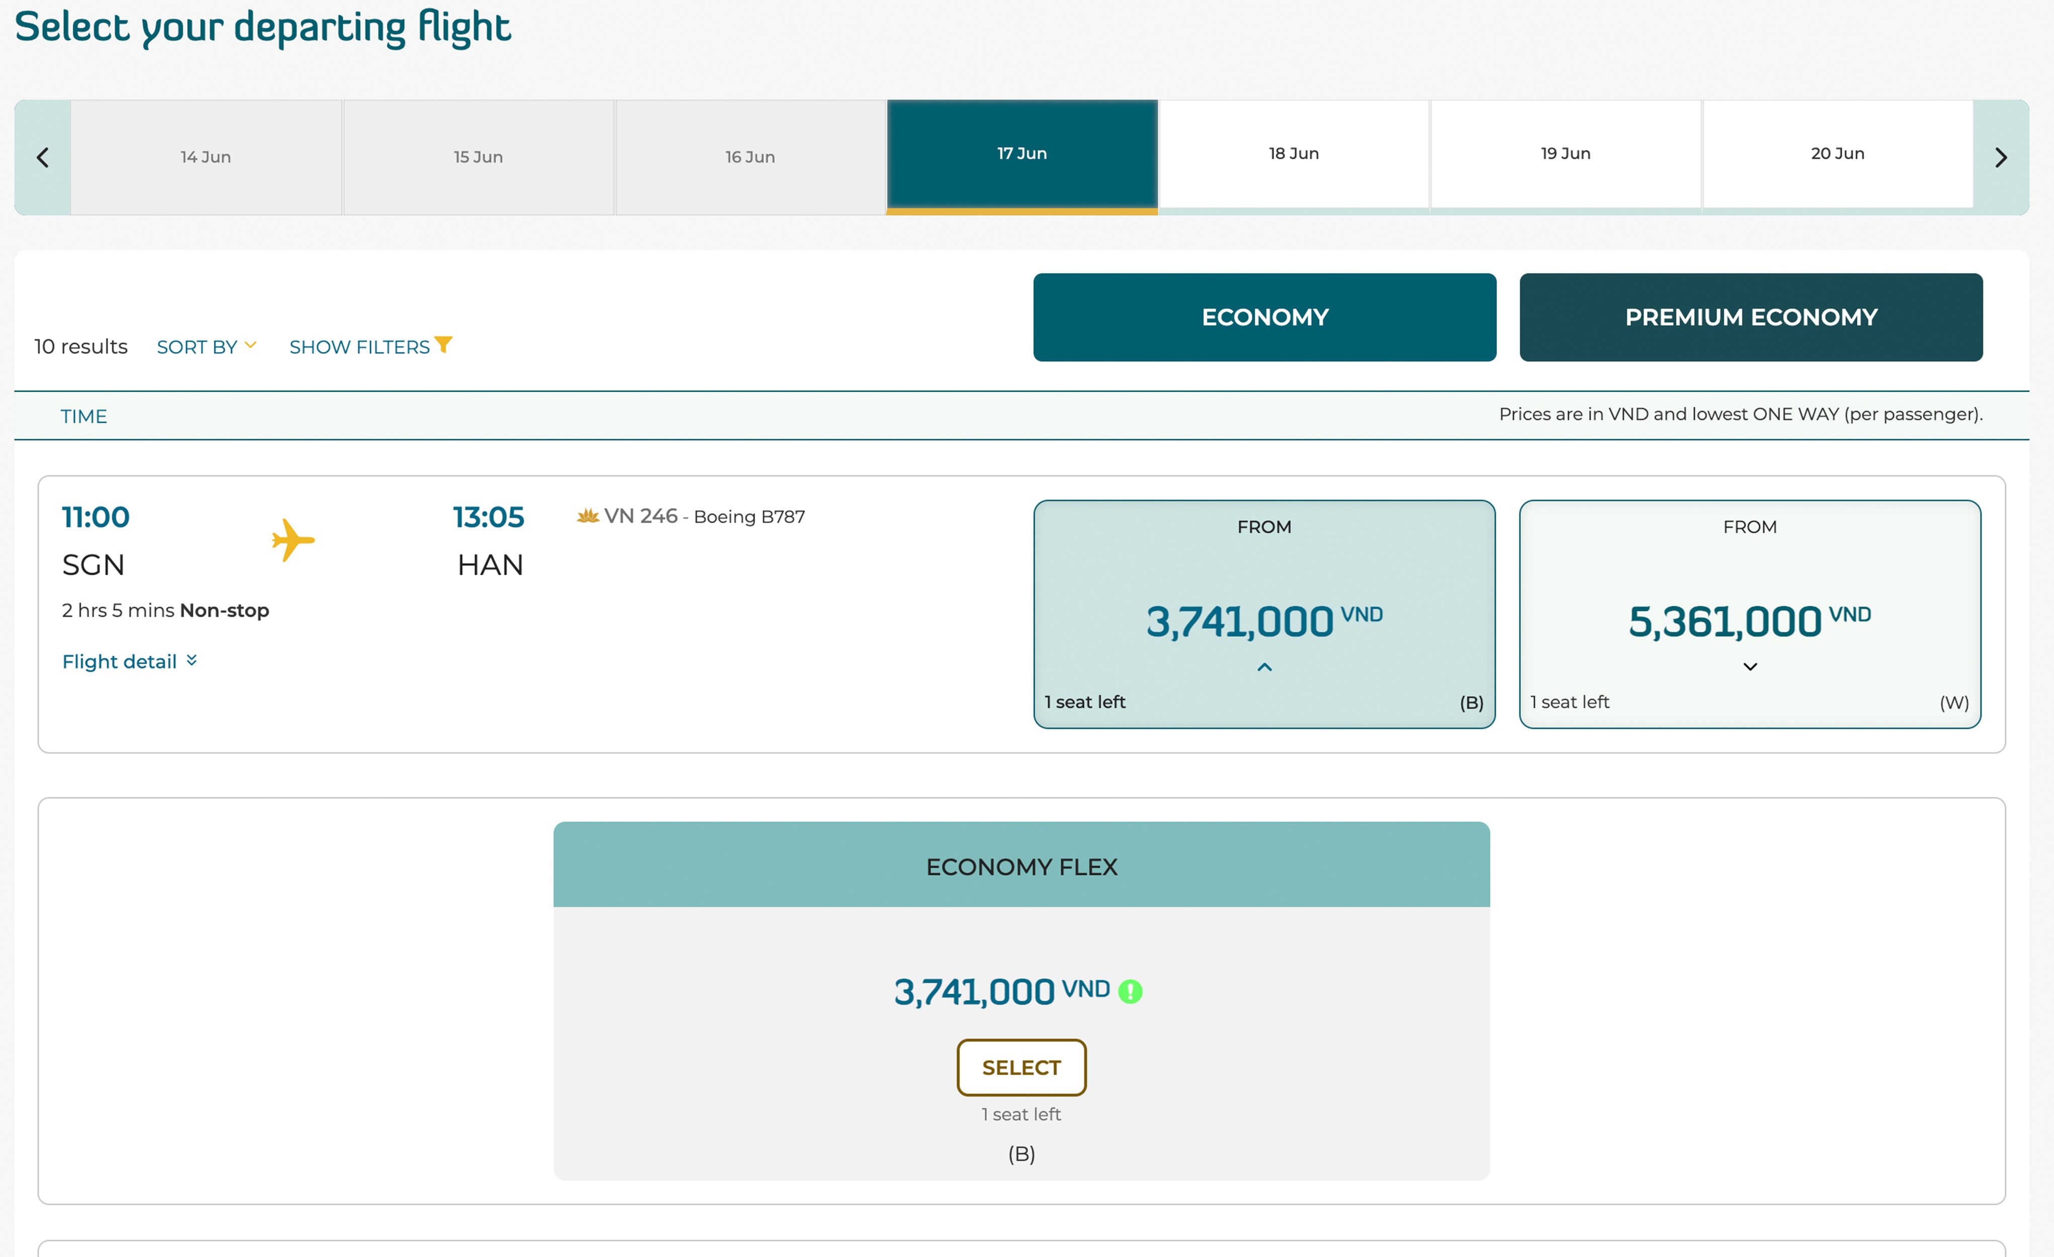This screenshot has height=1257, width=2054.
Task: Open the SORT BY dropdown
Action: [x=206, y=346]
